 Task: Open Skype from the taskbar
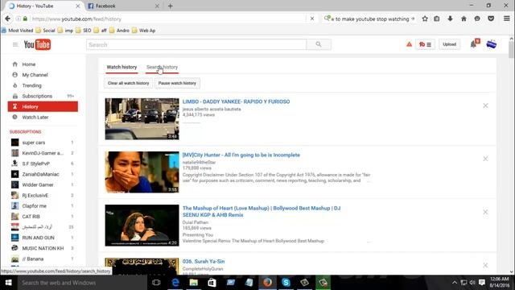(286, 283)
